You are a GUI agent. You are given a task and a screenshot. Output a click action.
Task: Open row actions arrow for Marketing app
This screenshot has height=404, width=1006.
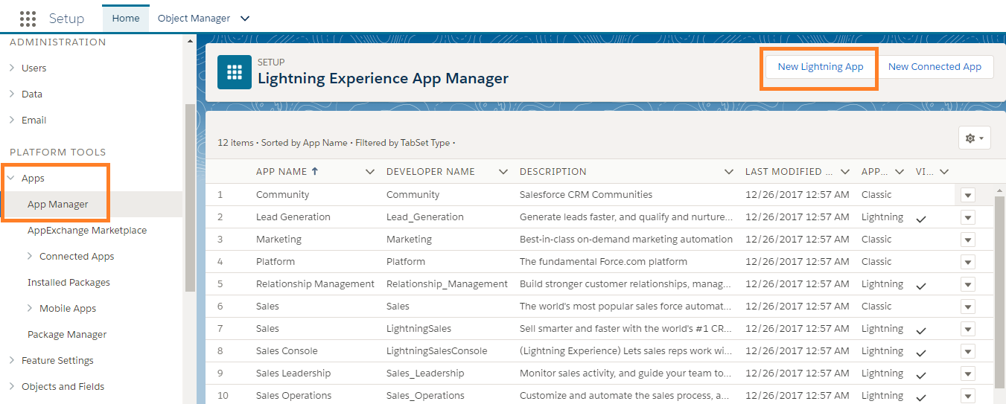coord(967,240)
